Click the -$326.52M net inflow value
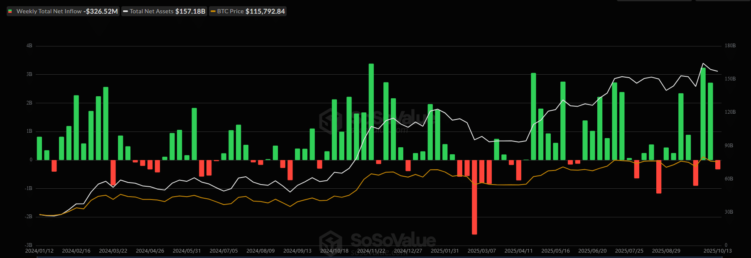 pos(101,11)
